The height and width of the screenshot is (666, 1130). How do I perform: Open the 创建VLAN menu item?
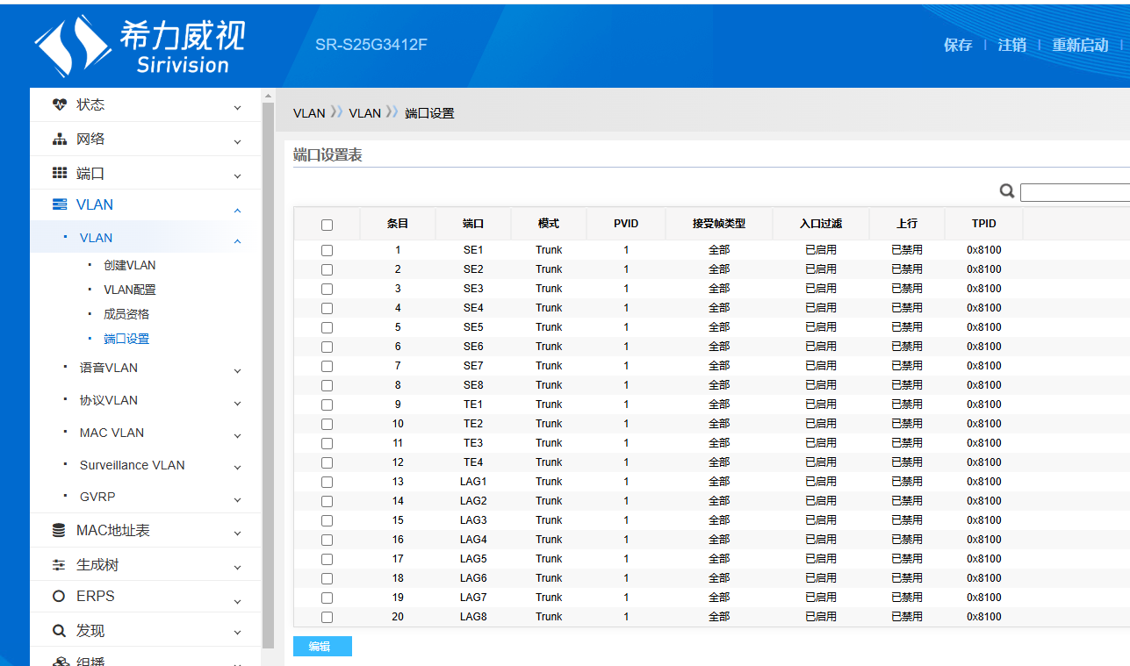tap(129, 265)
